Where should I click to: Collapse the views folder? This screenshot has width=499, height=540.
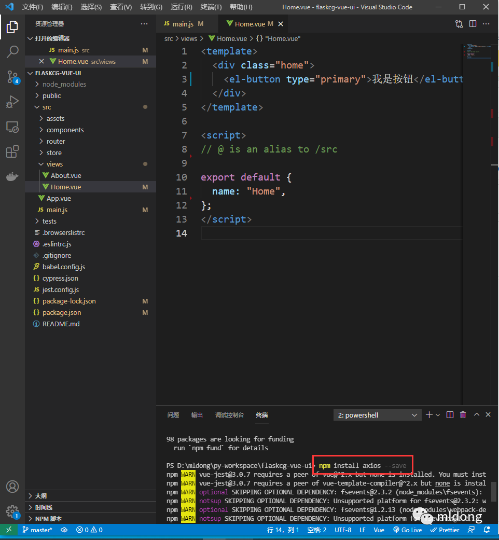click(54, 164)
